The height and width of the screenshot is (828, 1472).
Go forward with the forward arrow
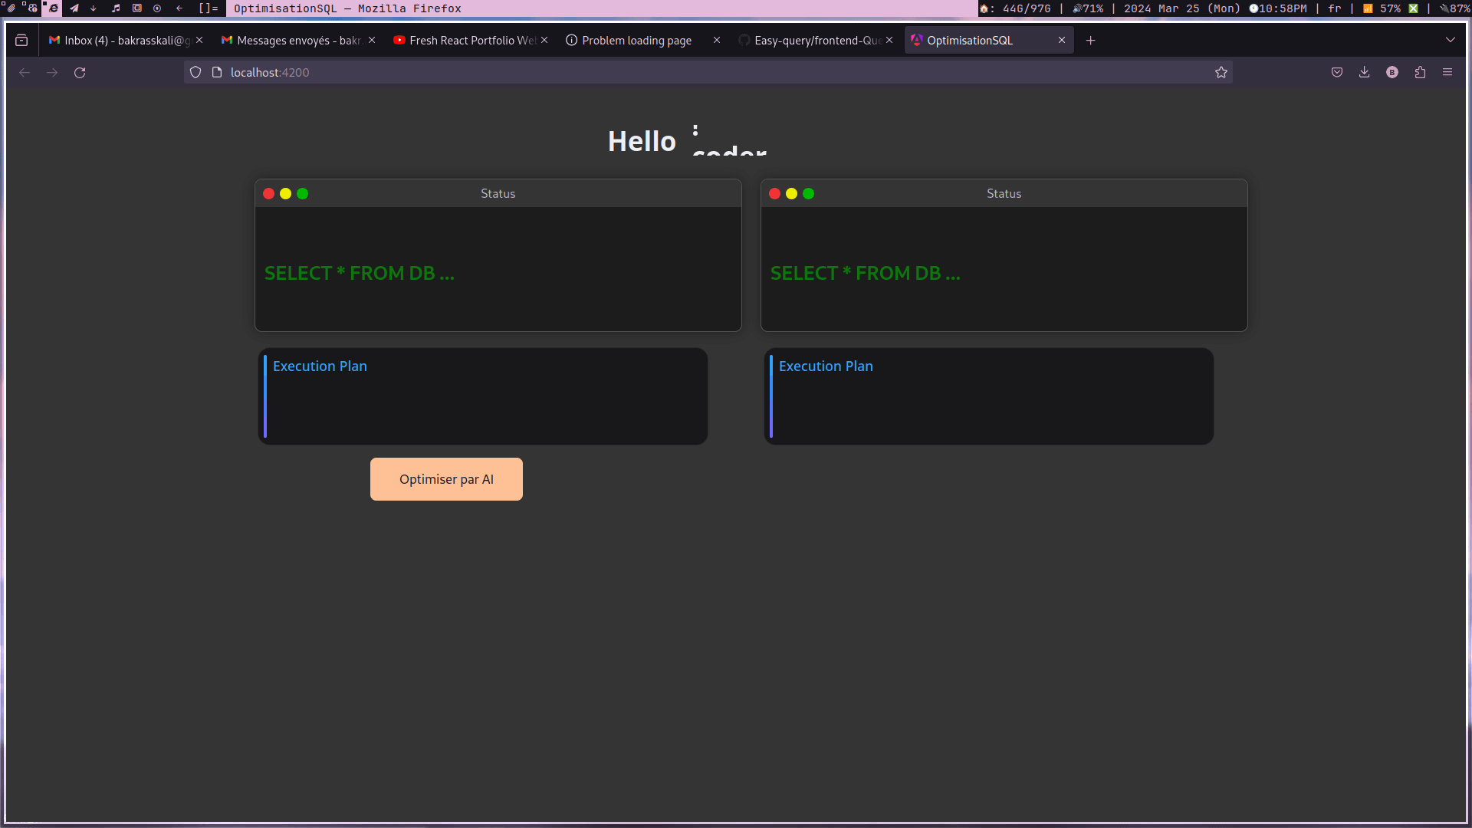click(52, 72)
